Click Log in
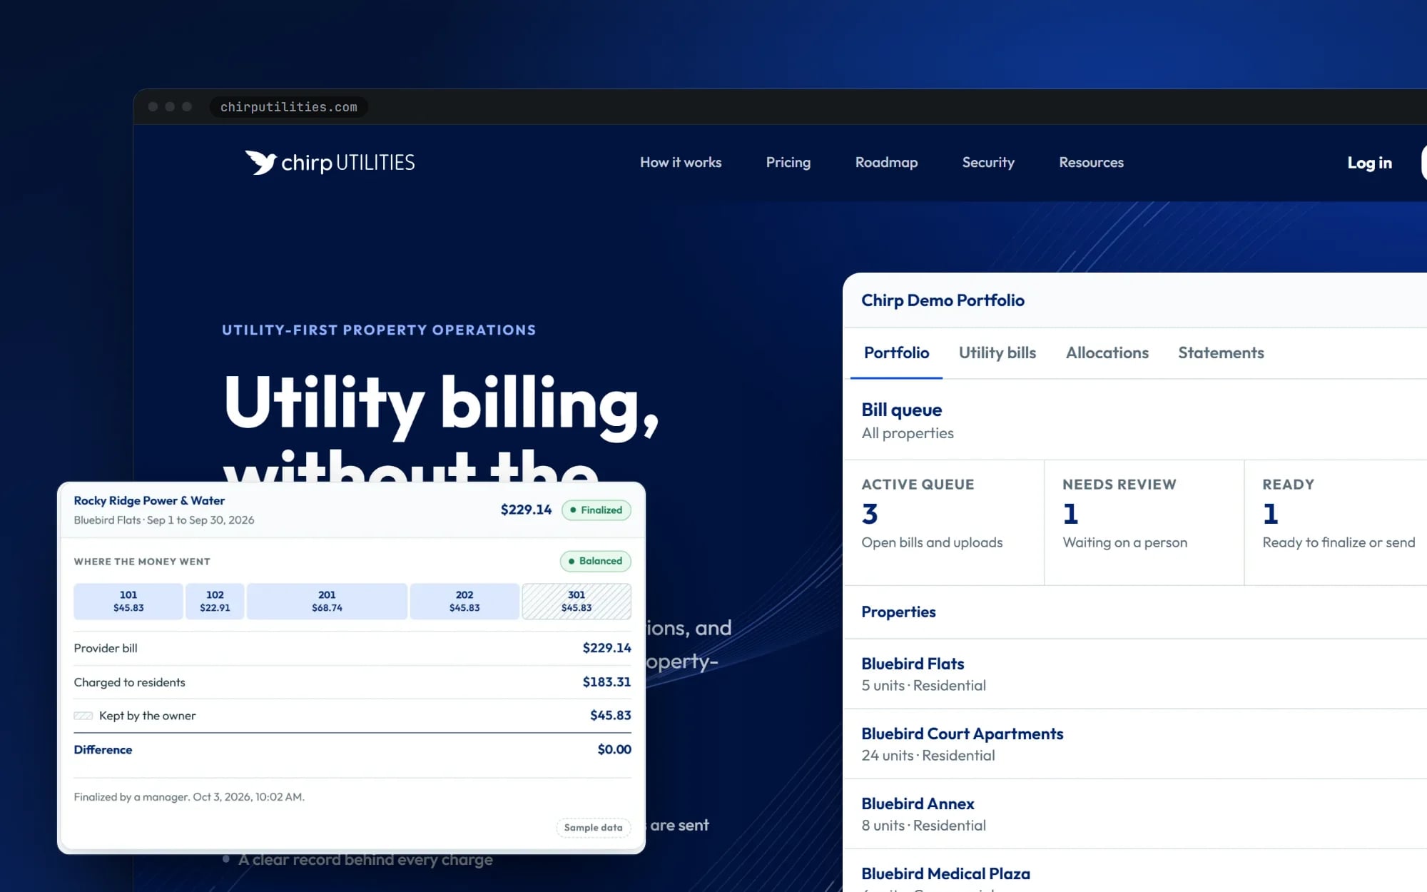The width and height of the screenshot is (1427, 892). [x=1369, y=163]
